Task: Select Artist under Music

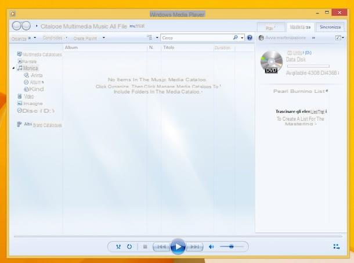Action: [x=33, y=75]
